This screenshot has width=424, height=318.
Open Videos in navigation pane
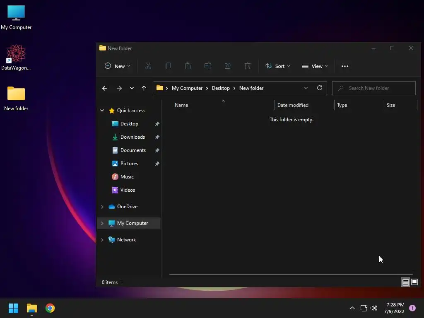point(128,190)
